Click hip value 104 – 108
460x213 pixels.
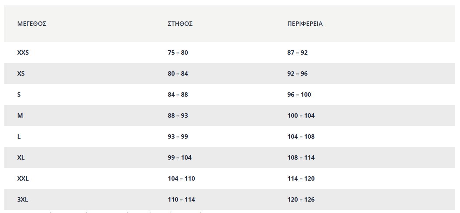point(301,136)
